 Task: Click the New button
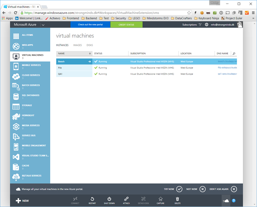(22, 201)
